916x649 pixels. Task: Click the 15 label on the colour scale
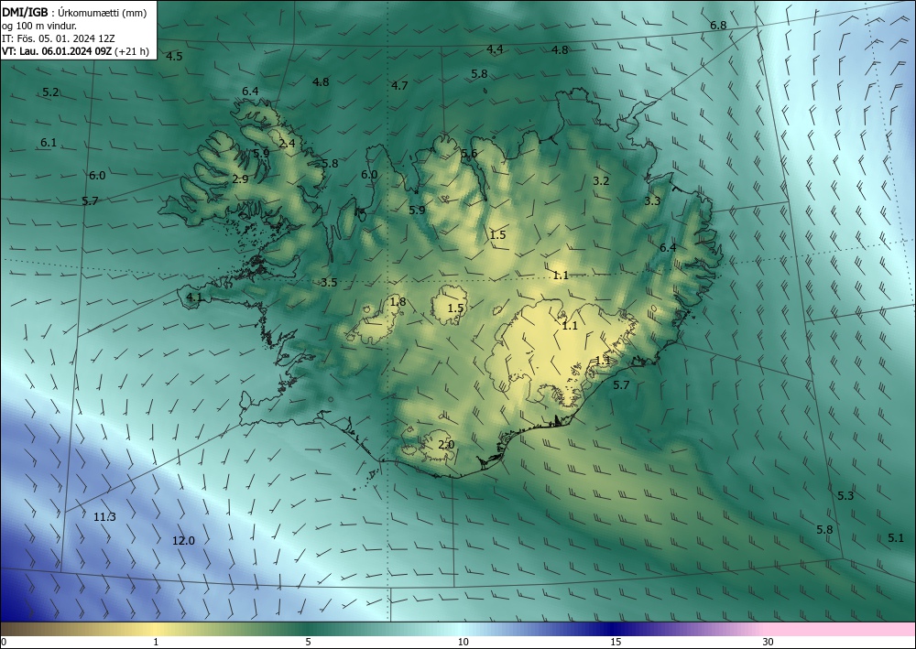coord(616,642)
